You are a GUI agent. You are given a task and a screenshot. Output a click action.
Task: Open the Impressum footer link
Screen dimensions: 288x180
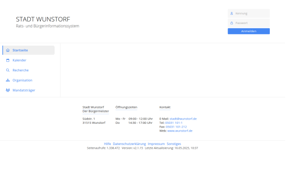pos(156,144)
